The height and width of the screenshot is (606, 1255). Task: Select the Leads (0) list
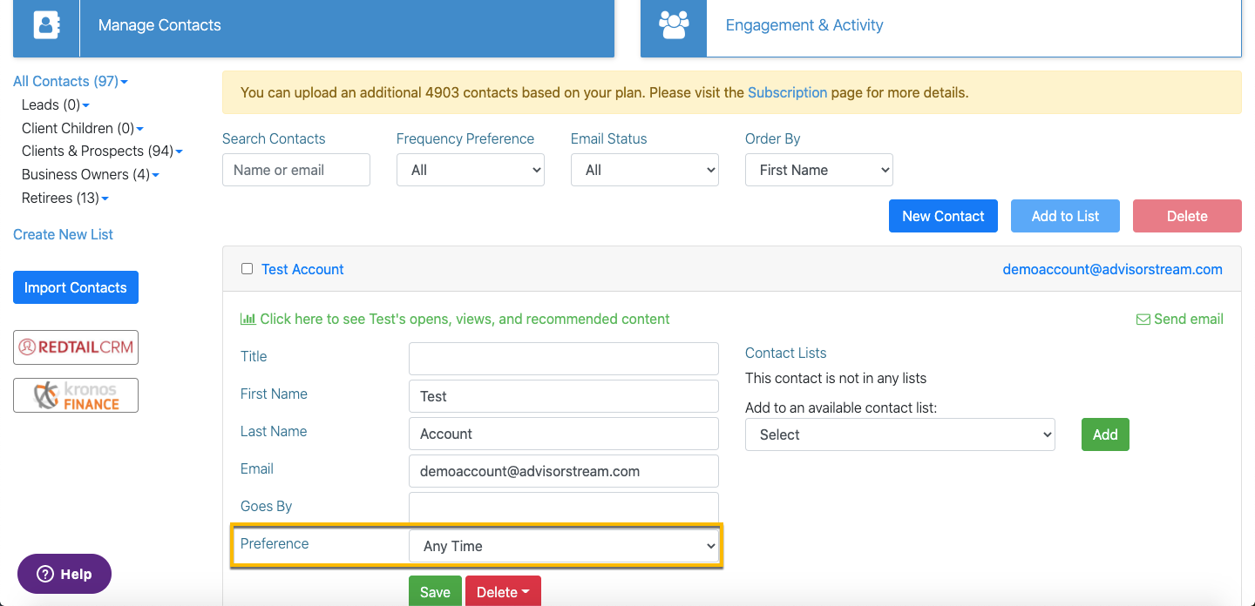[51, 104]
